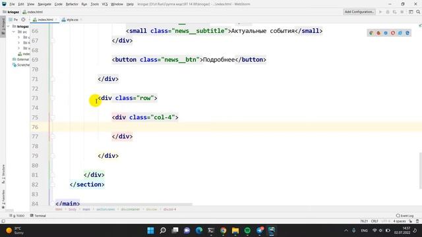422x237 pixels.
Task: Click the 4 spaces indent setting
Action: point(400,221)
